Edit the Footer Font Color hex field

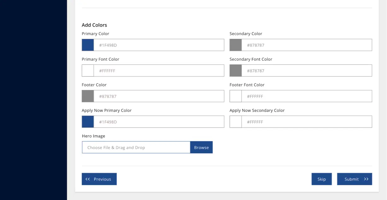pyautogui.click(x=307, y=96)
